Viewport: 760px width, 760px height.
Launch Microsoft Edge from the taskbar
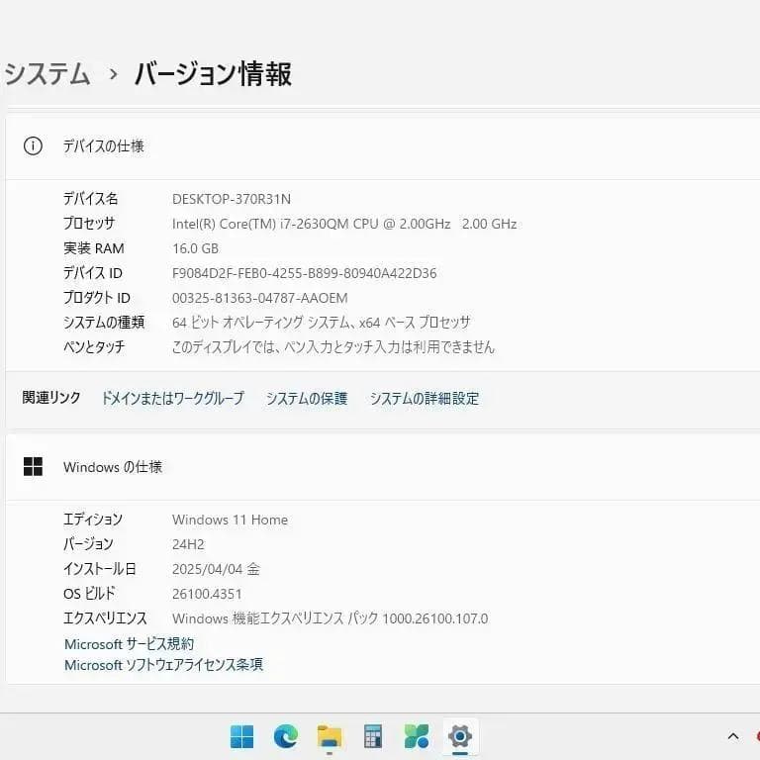point(285,736)
